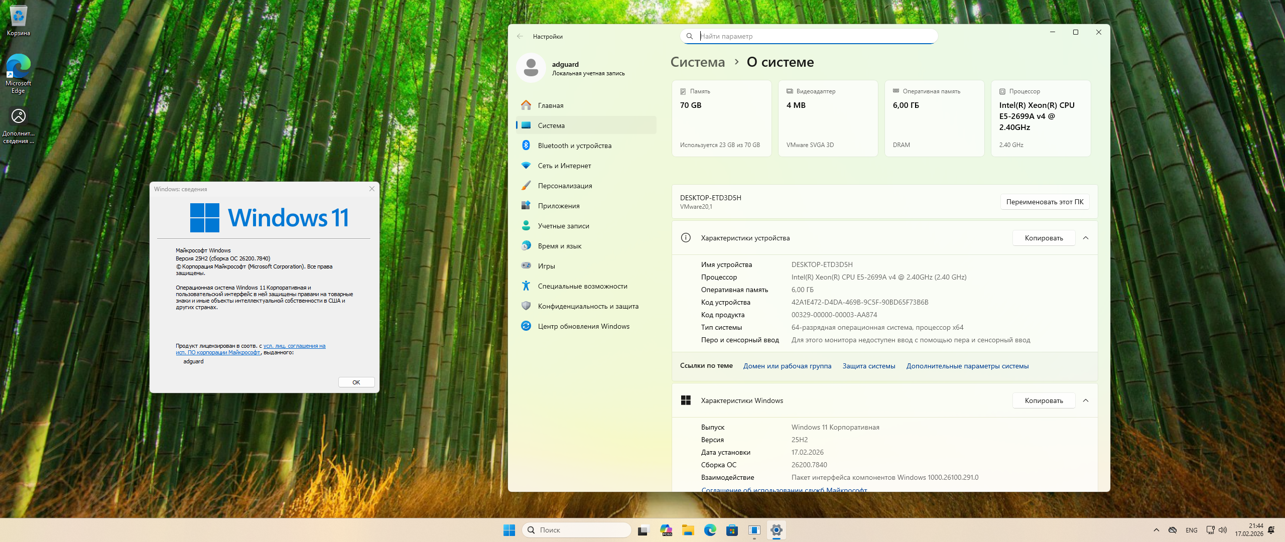Open Защита системы link
This screenshot has height=542, width=1285.
click(x=868, y=366)
